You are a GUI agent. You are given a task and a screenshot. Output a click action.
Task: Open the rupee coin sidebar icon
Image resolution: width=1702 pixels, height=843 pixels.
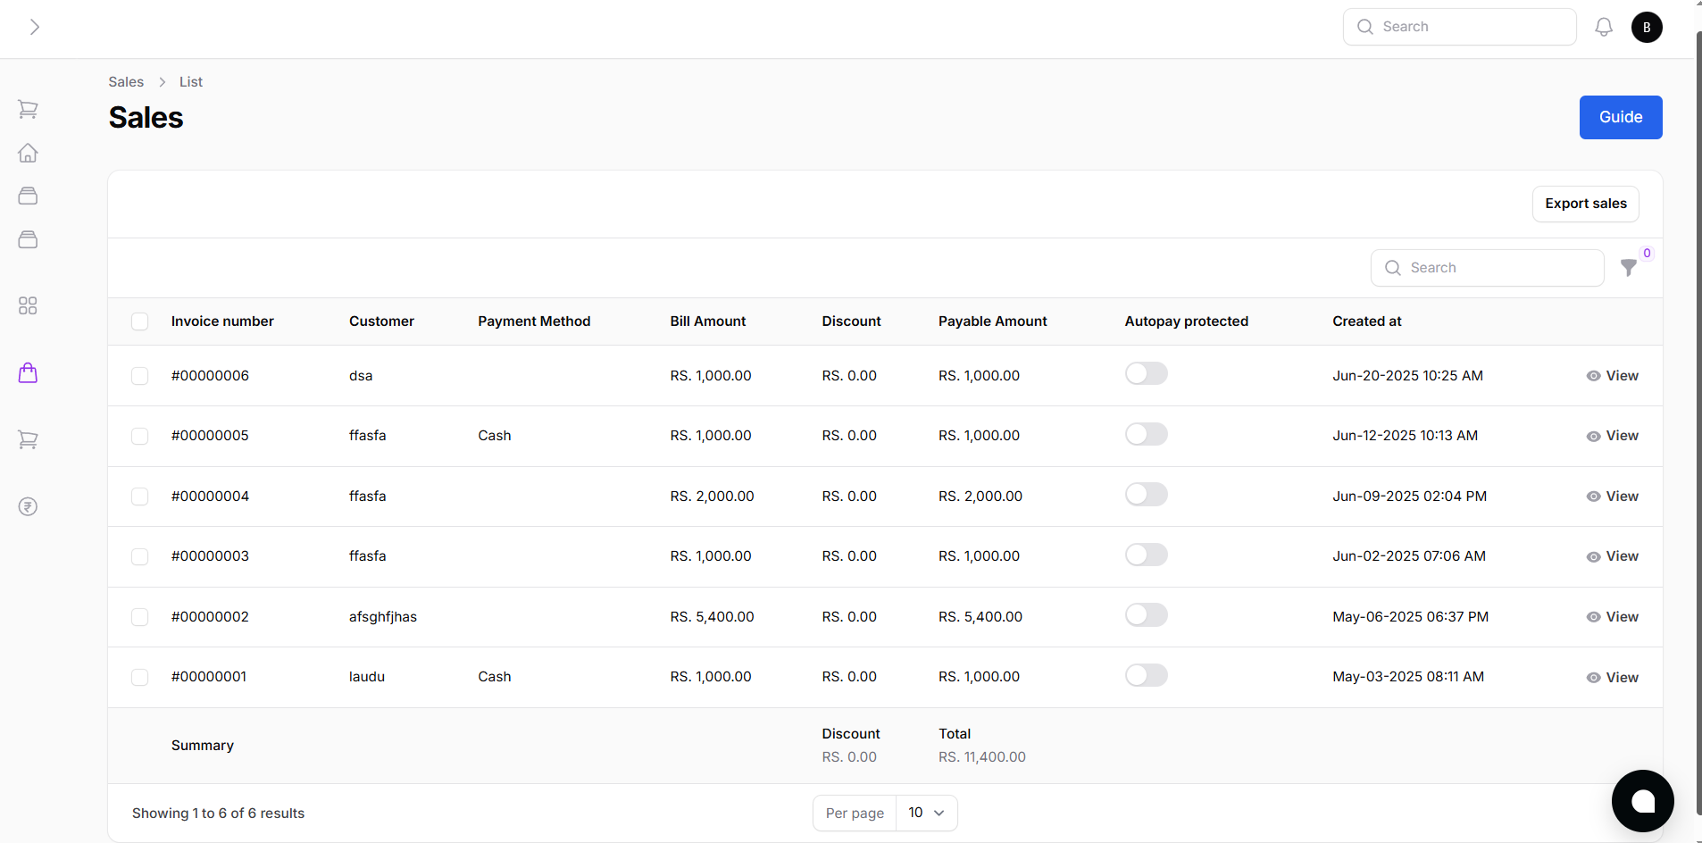coord(28,506)
